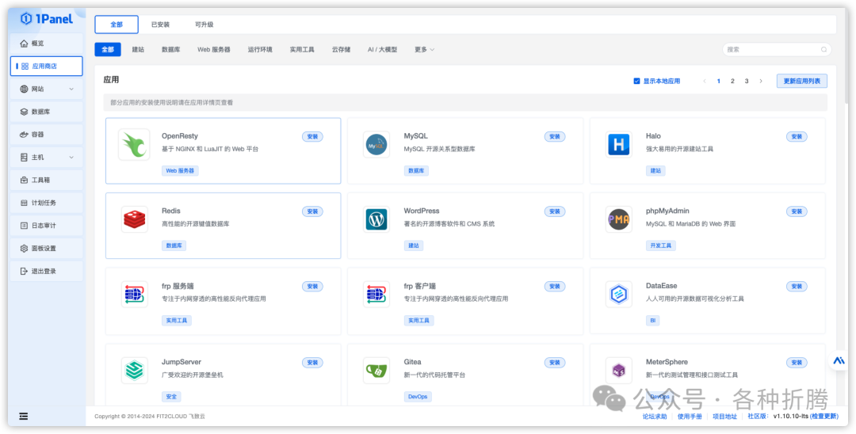This screenshot has width=856, height=434.
Task: Open the 论坛求助 footer link
Action: [x=655, y=416]
